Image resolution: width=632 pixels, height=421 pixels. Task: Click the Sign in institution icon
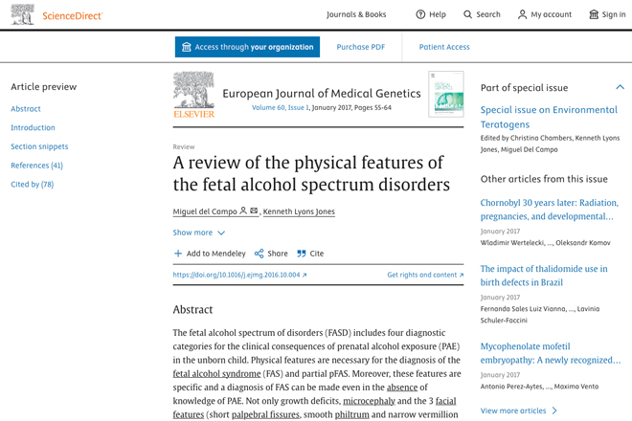[x=594, y=14]
